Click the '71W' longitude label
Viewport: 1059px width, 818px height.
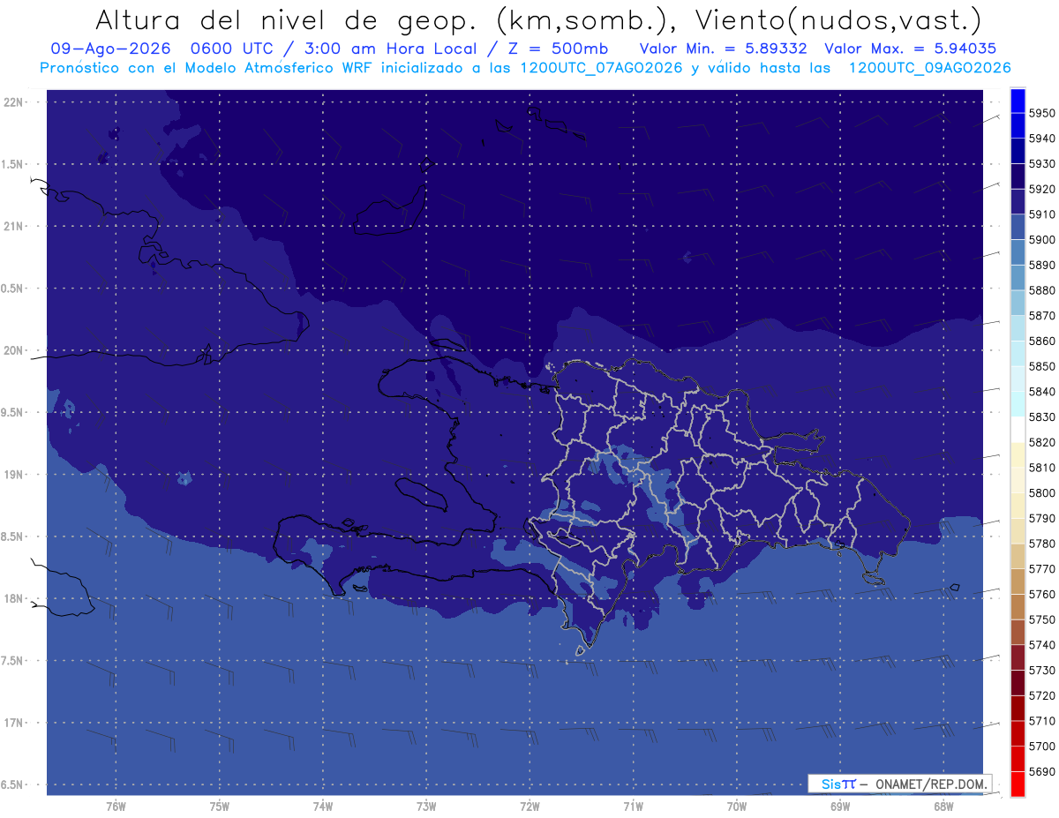(x=633, y=806)
